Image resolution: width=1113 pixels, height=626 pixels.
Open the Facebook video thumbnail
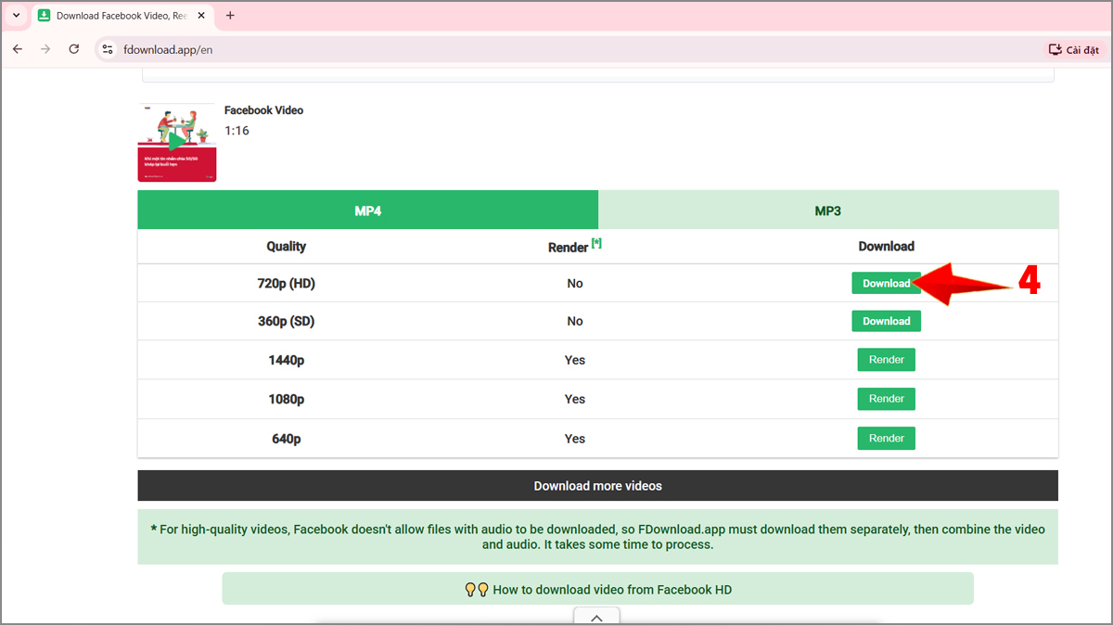[177, 142]
